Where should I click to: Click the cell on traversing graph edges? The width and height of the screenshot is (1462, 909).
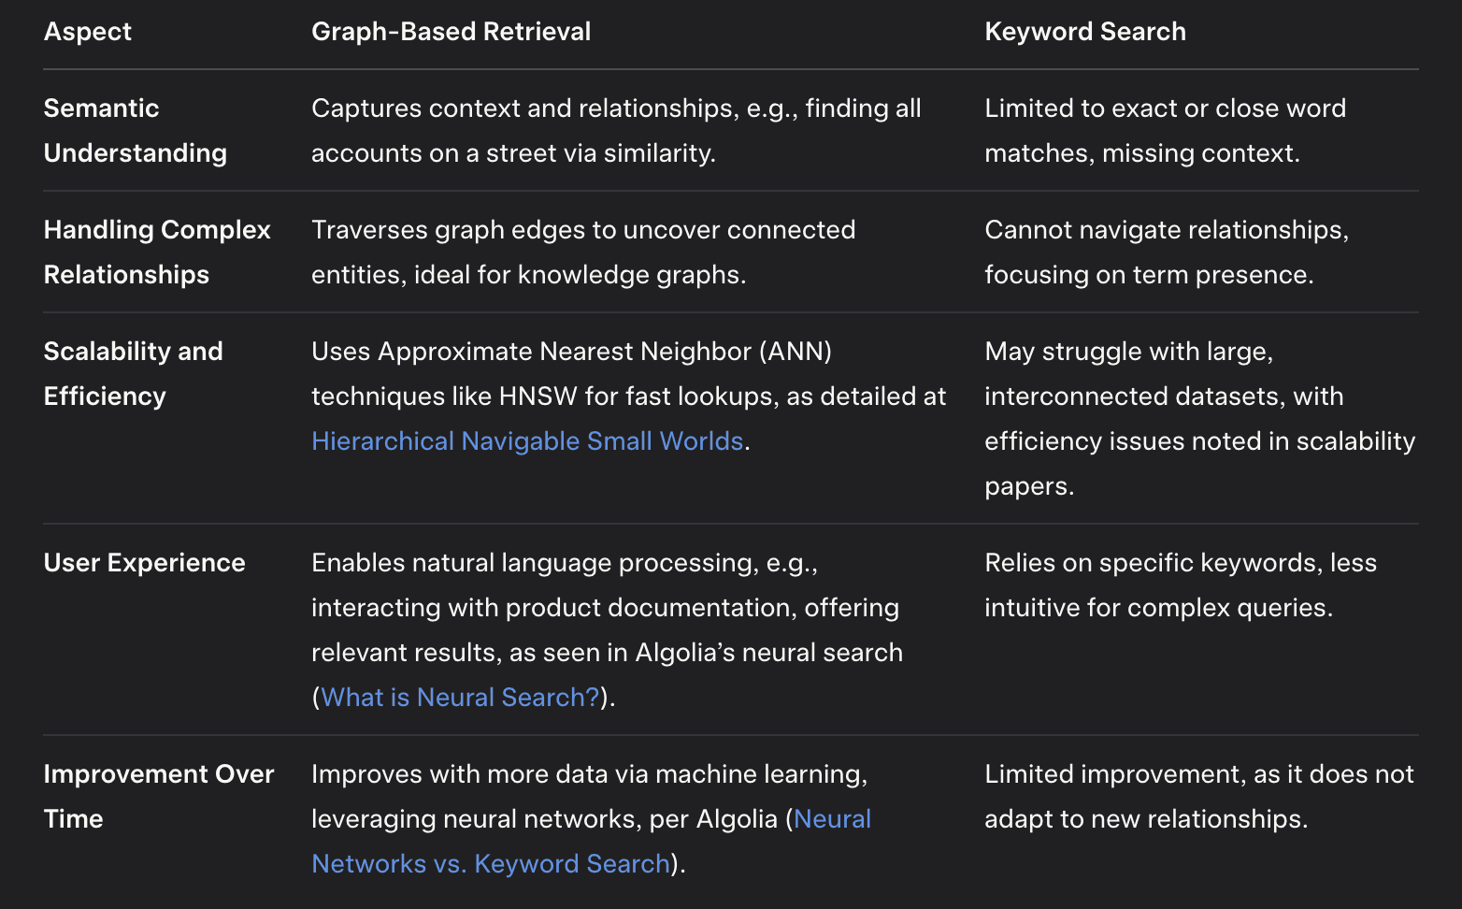(583, 252)
